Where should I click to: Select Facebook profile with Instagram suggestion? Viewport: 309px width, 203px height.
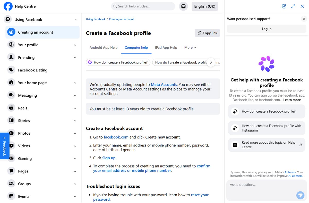(x=267, y=128)
